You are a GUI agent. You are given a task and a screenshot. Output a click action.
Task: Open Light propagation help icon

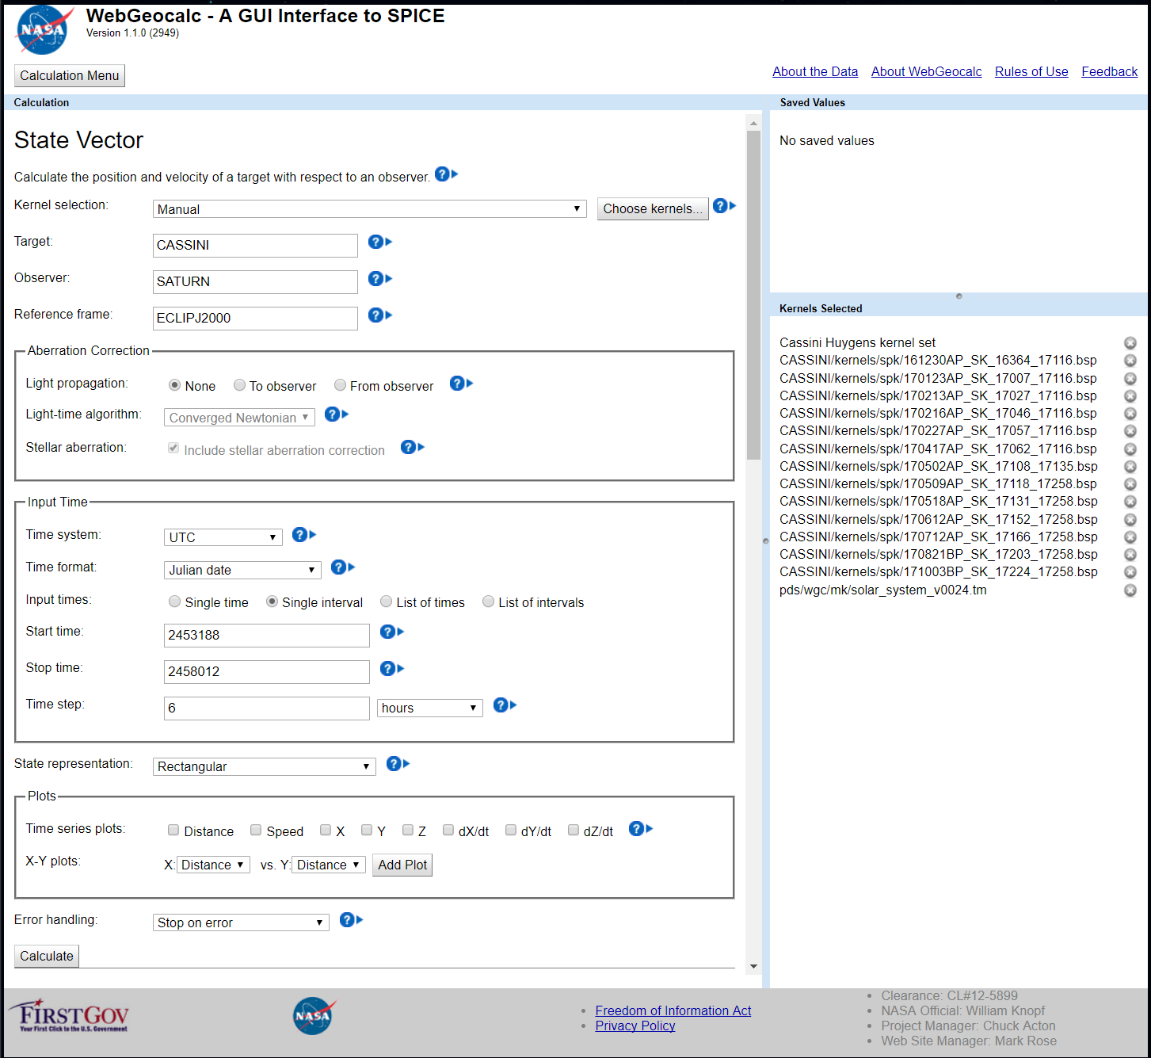461,384
